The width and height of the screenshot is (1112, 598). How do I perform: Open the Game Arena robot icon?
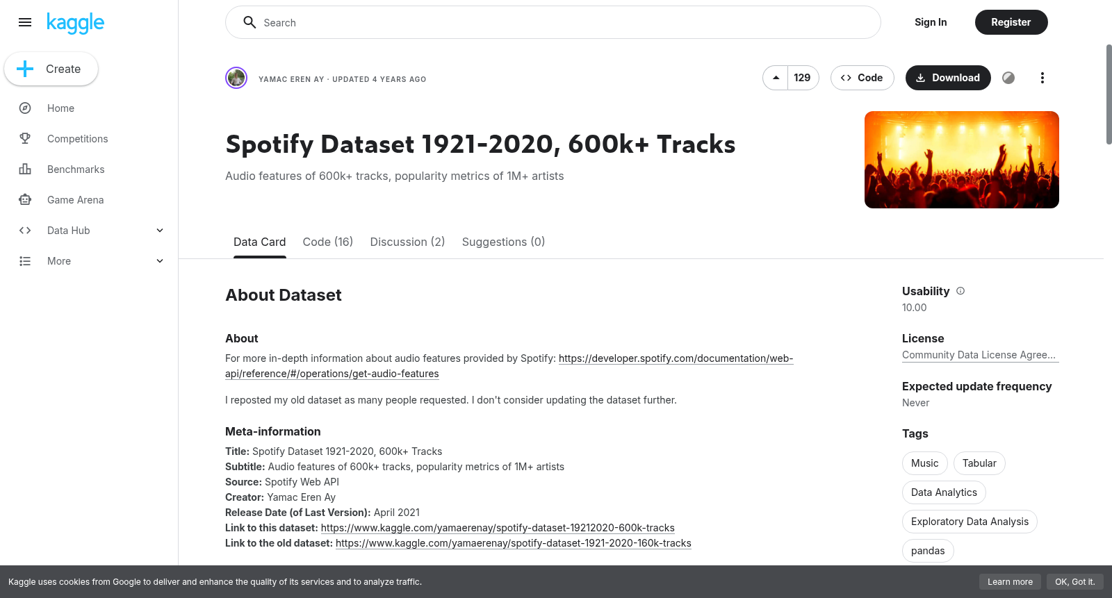(x=25, y=200)
